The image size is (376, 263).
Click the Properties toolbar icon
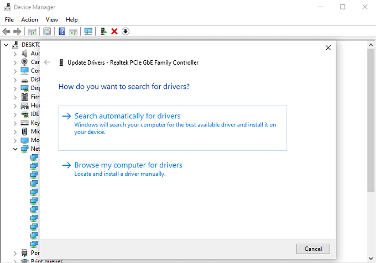tap(47, 31)
